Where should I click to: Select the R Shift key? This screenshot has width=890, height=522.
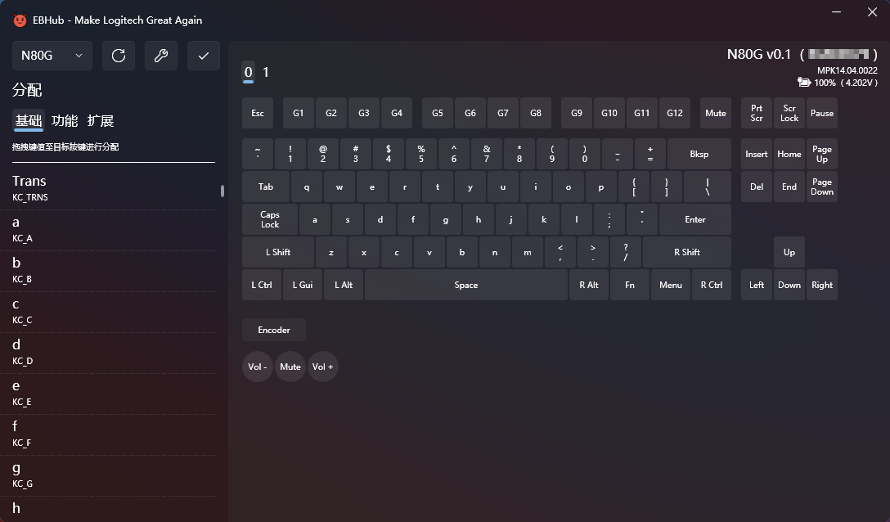click(x=687, y=252)
